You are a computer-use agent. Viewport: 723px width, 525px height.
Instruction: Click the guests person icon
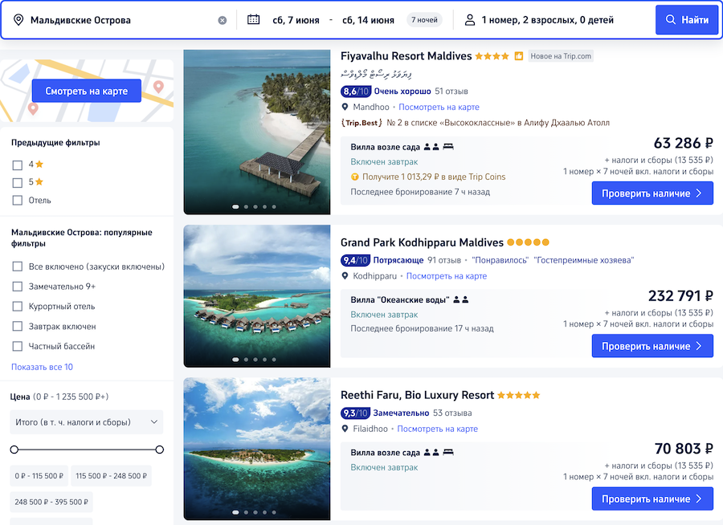468,20
